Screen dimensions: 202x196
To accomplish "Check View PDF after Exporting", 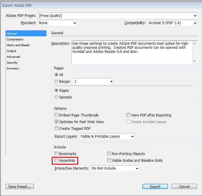I will (x=128, y=115).
